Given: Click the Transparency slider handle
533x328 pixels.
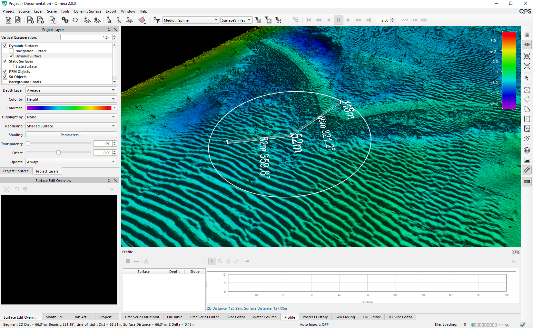Looking at the screenshot, I should (28, 144).
